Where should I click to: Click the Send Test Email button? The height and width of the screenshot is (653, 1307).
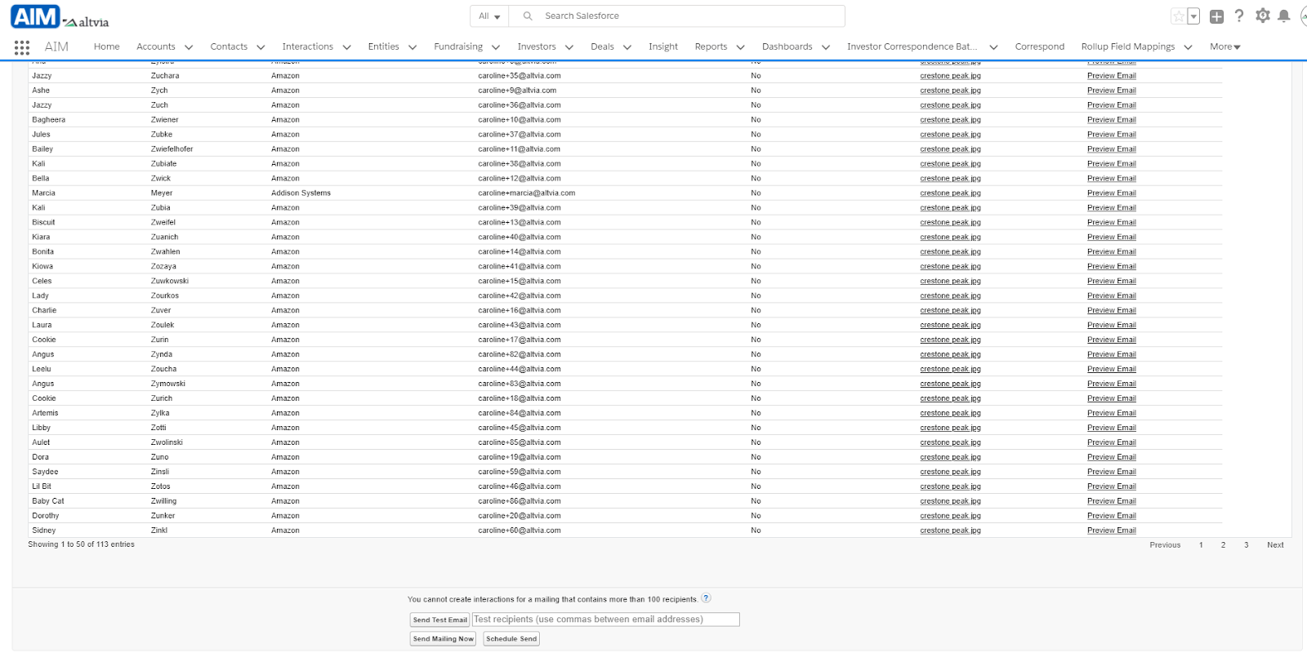[440, 620]
